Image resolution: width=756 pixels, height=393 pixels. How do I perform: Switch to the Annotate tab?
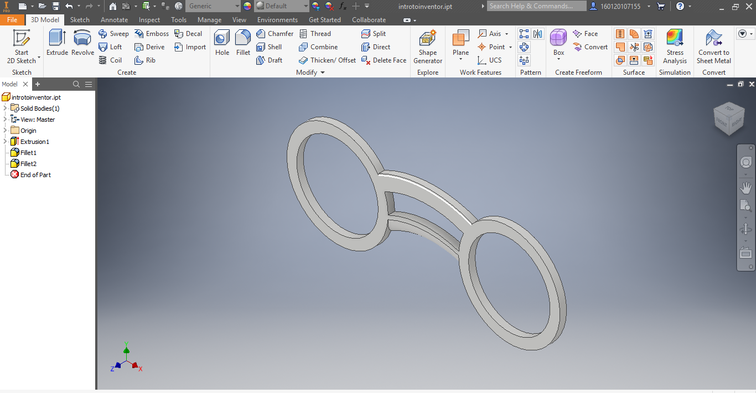(x=114, y=19)
